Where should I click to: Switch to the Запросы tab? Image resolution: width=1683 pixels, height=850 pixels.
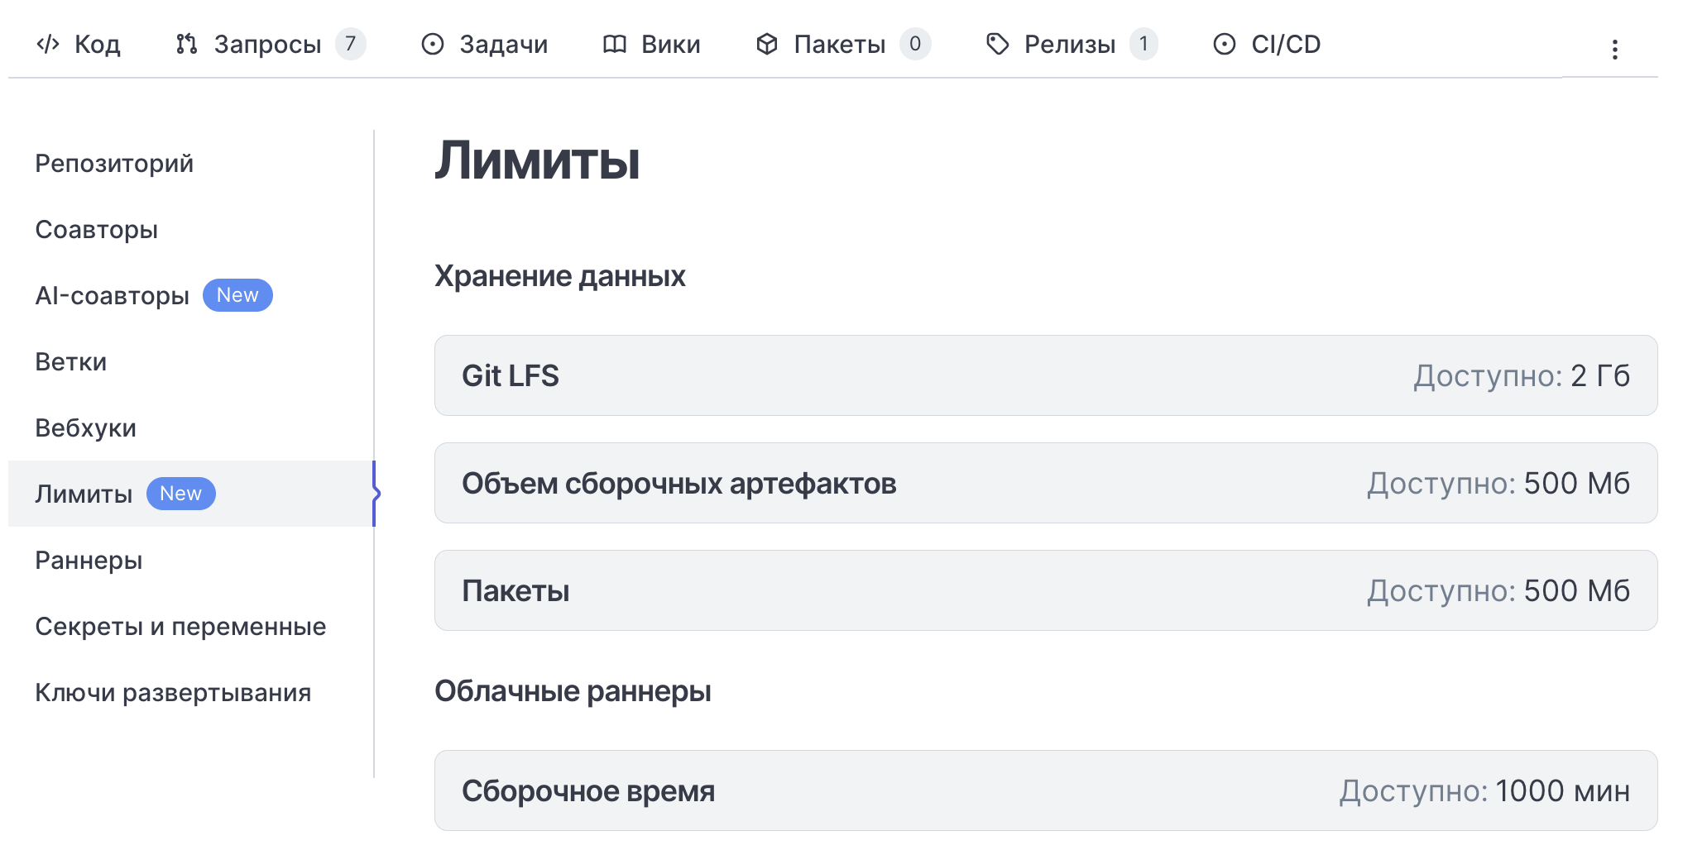(x=267, y=44)
